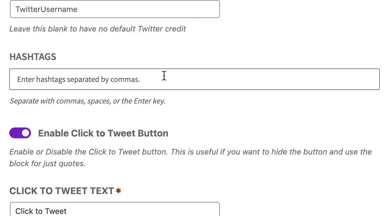Focus the Click to Tweet text field

tap(115, 211)
